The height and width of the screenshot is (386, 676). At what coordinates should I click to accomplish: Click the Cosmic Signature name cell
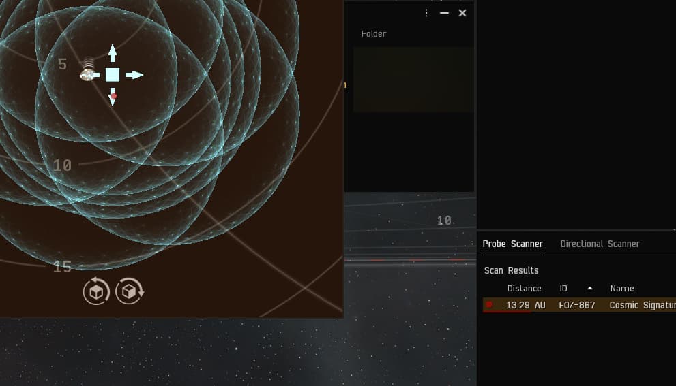coord(643,305)
